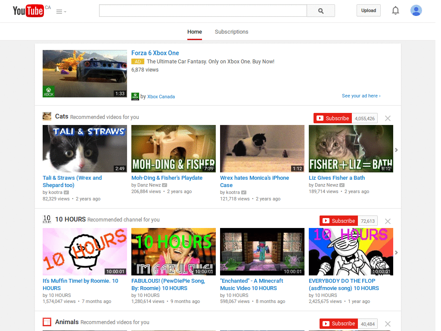The height and width of the screenshot is (331, 441).
Task: Visit the Xbox Canada channel link
Action: tap(161, 97)
